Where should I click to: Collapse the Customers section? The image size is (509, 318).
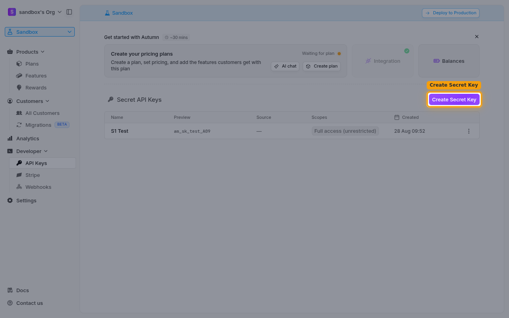33,101
